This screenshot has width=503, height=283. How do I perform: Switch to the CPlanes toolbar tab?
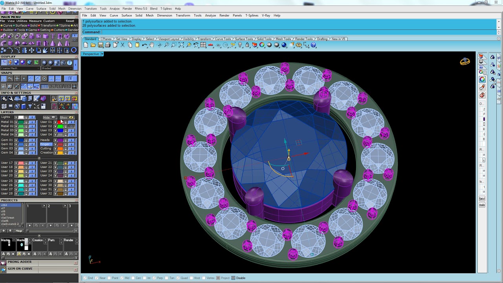(x=106, y=39)
